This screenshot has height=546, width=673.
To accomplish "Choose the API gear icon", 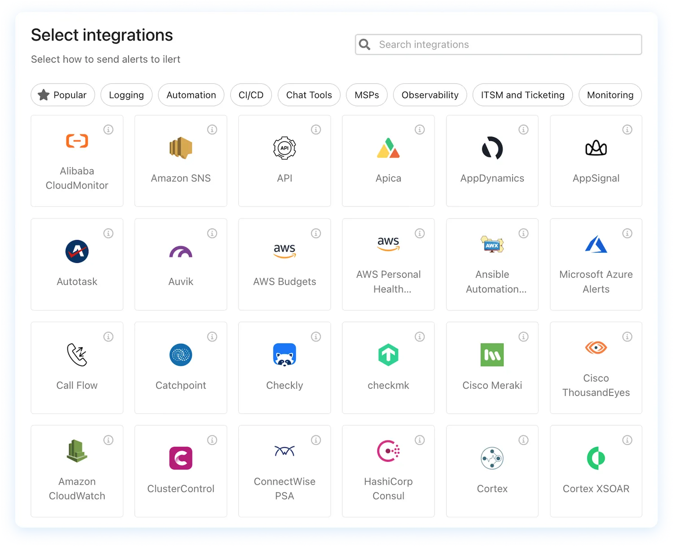I will pyautogui.click(x=284, y=148).
